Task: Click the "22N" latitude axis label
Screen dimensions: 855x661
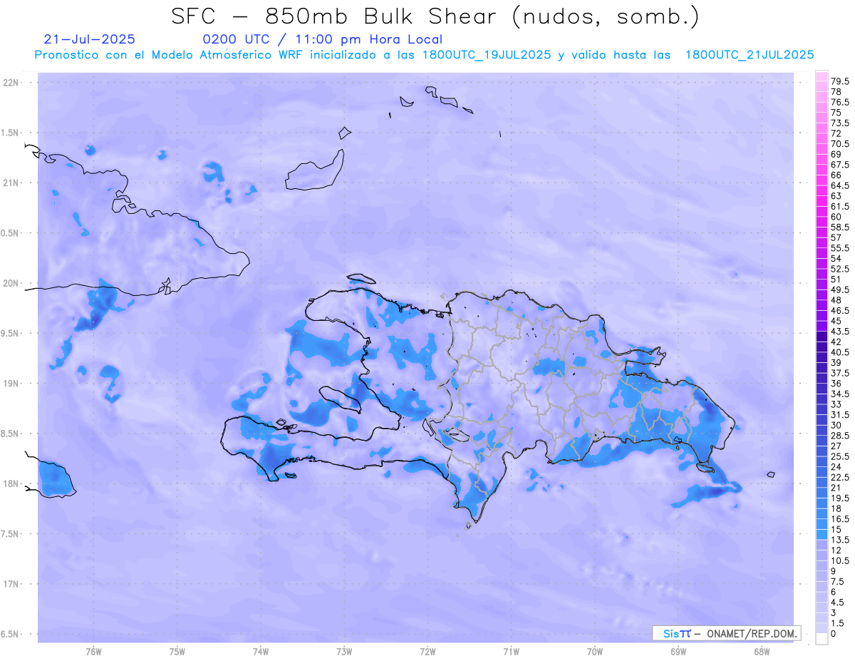Action: [x=11, y=83]
